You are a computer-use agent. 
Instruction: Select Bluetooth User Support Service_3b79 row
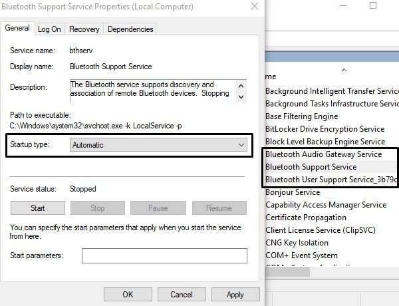click(331, 180)
